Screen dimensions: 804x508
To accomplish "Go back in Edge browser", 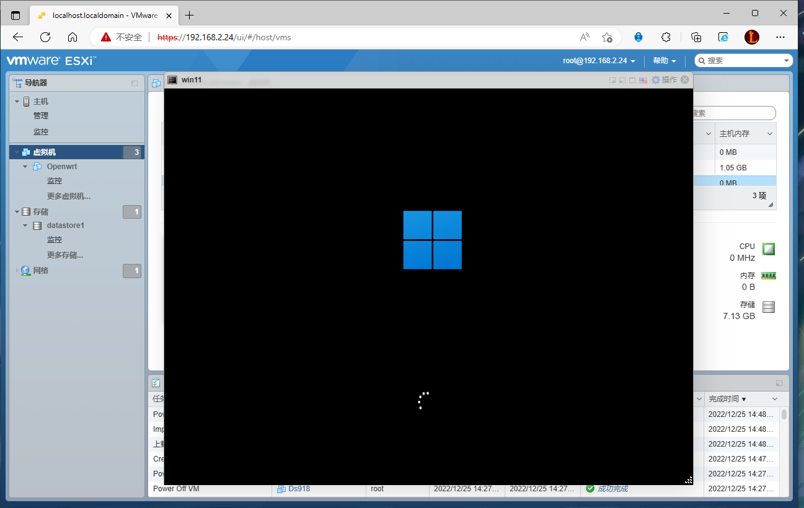I will [x=18, y=37].
